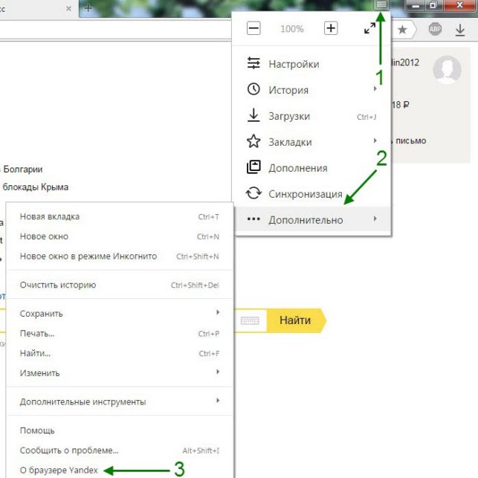The height and width of the screenshot is (478, 478).
Task: Open the Сохранить submenu entry
Action: point(120,314)
